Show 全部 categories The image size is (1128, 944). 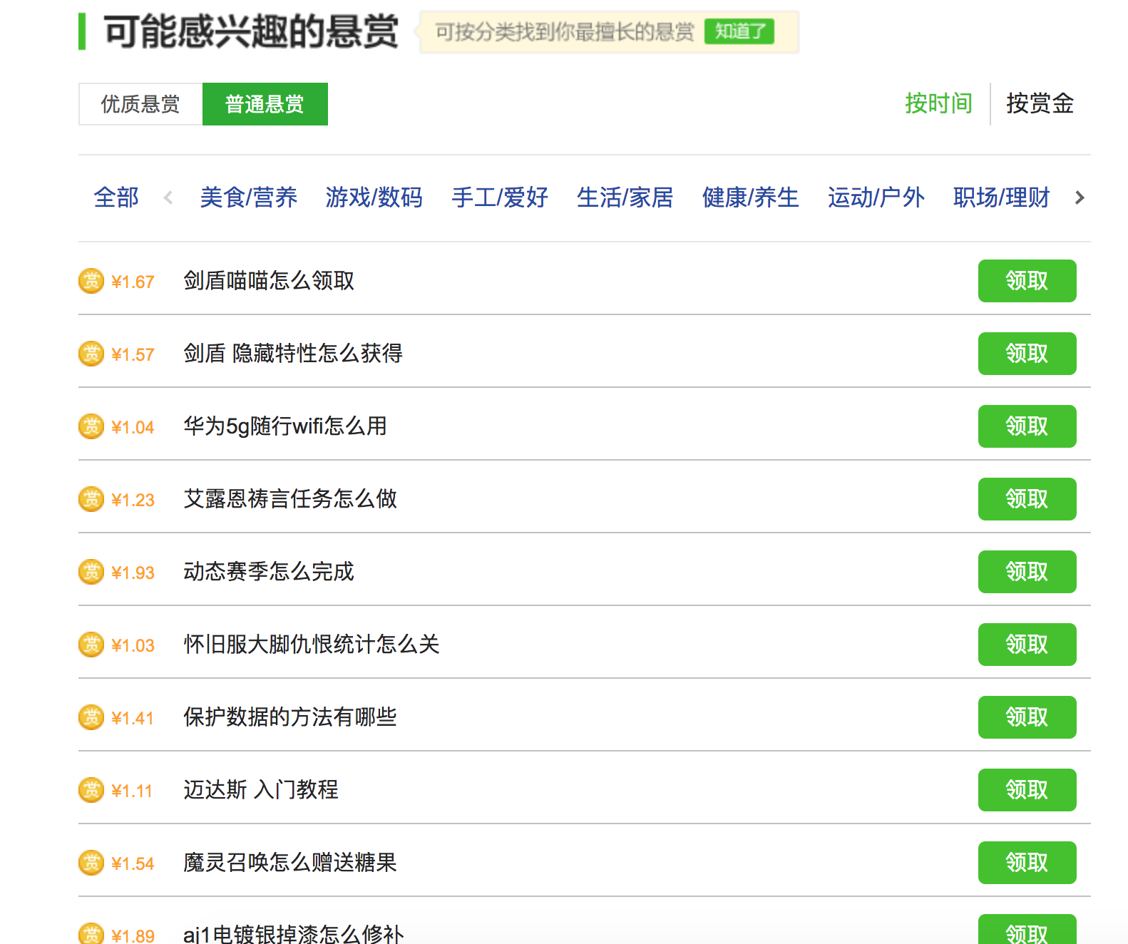116,197
